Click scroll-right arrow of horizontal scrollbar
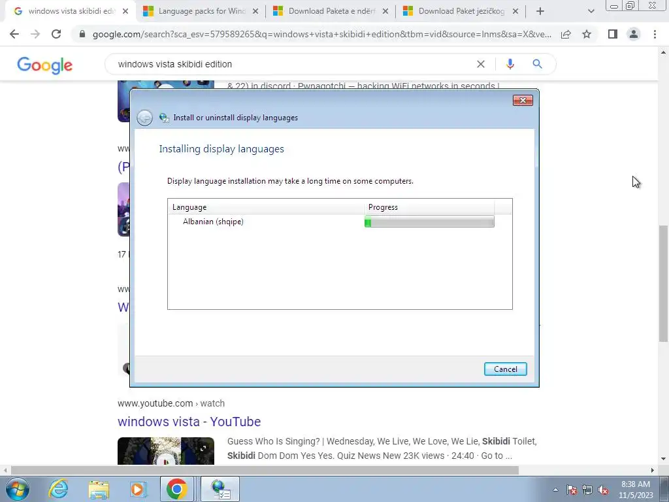669x502 pixels. [x=653, y=470]
